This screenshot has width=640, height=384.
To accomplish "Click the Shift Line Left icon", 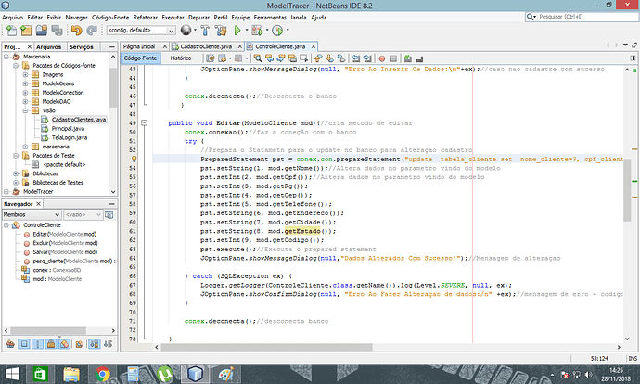I will tap(356, 58).
